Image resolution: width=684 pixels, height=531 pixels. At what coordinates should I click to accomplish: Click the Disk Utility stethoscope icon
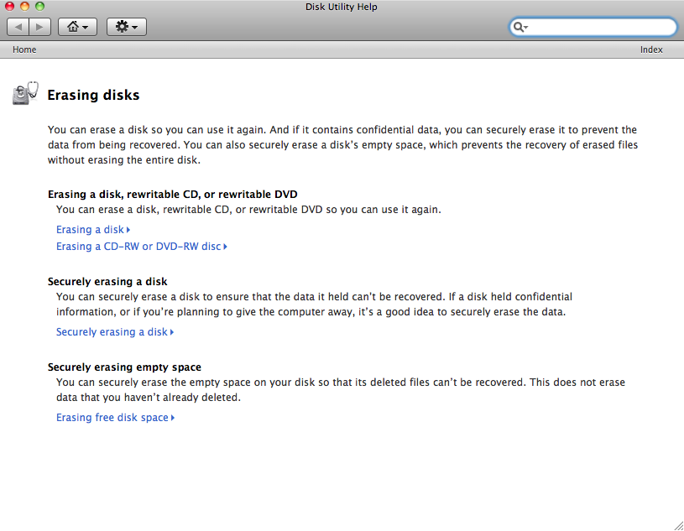pyautogui.click(x=25, y=93)
